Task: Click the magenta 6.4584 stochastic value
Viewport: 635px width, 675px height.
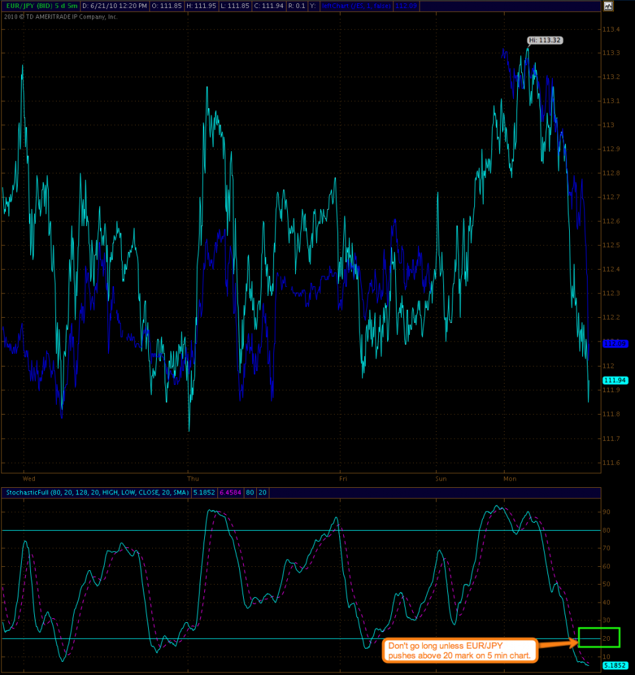Action: (231, 492)
